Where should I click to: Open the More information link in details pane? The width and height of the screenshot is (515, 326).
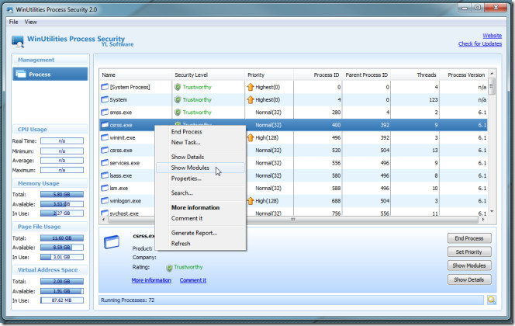(x=151, y=280)
